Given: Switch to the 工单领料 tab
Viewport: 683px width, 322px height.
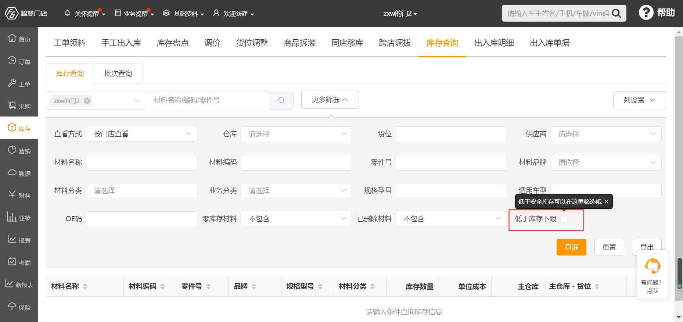Looking at the screenshot, I should point(70,43).
